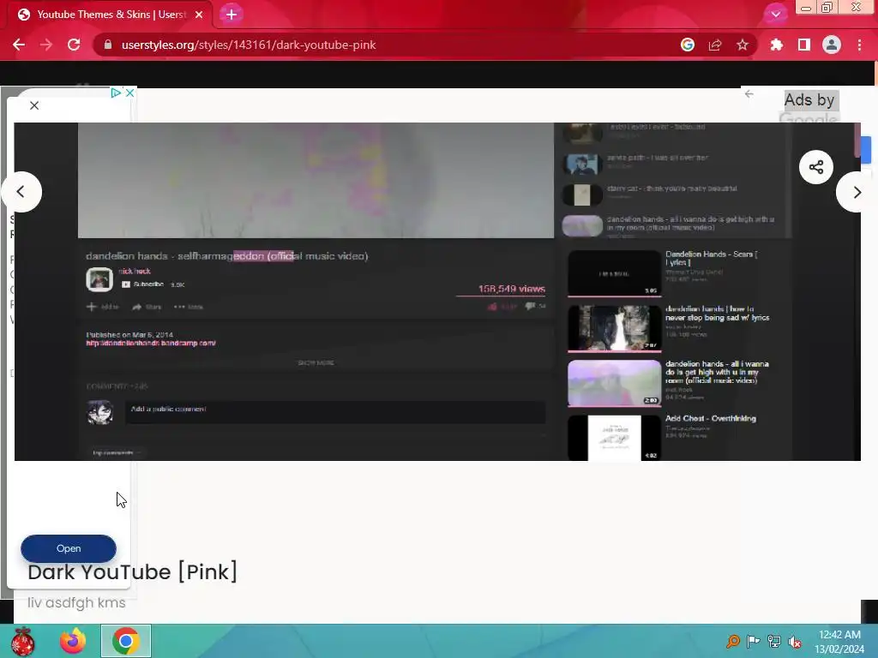Open the AdChoices triangle icon
Viewport: 878px width, 658px height.
coord(116,93)
